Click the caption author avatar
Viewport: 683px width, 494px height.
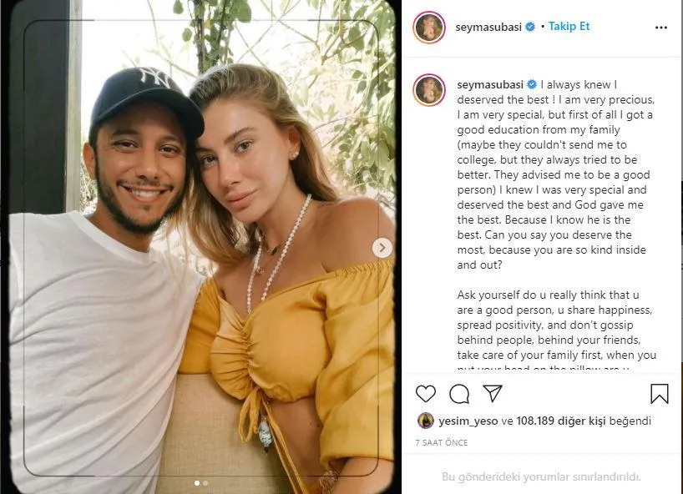point(429,89)
